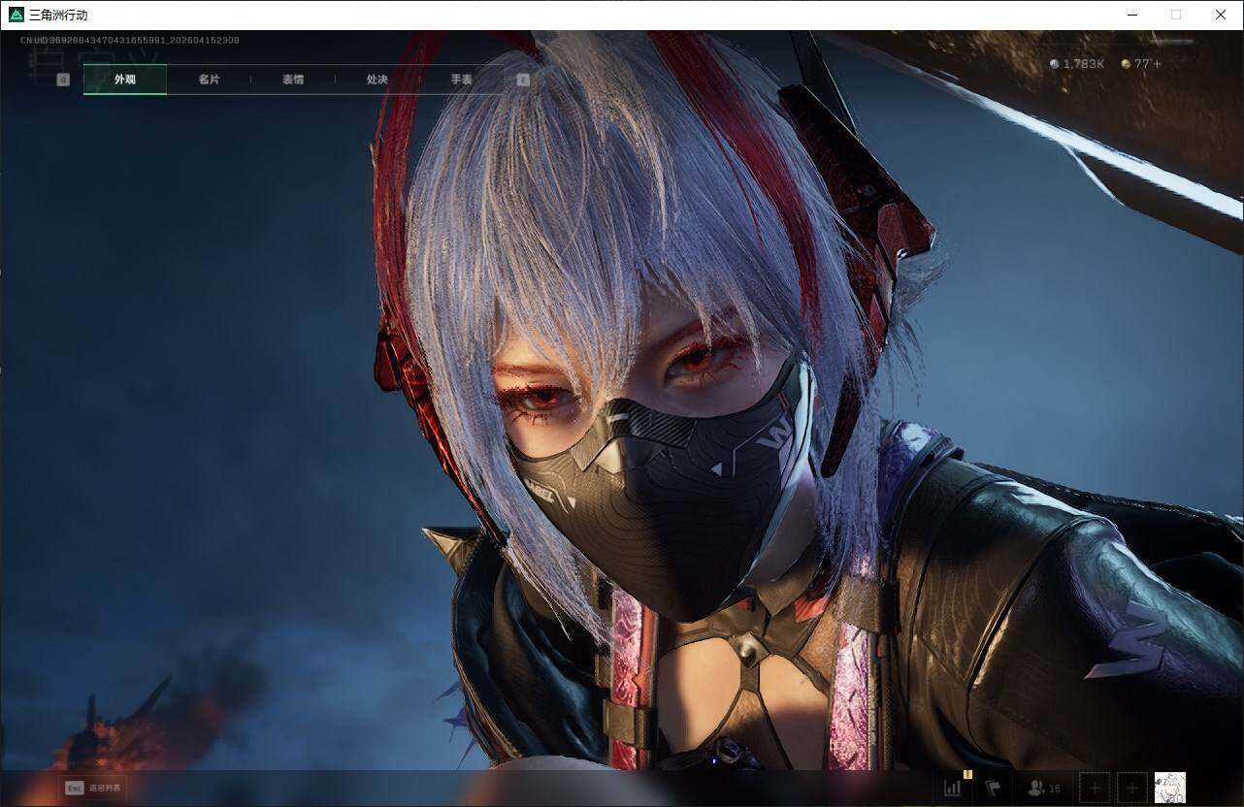This screenshot has height=807, width=1244.
Task: Click the E next-tab key icon
Action: pos(523,80)
